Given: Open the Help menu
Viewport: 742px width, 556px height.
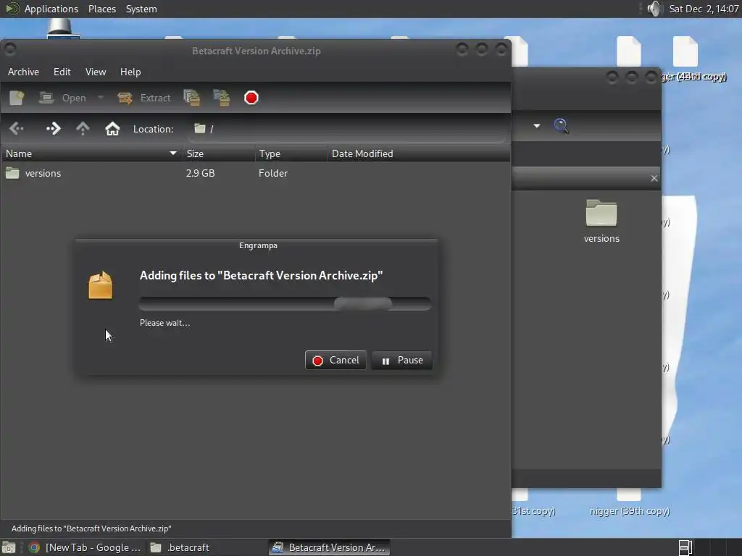Looking at the screenshot, I should (x=130, y=72).
